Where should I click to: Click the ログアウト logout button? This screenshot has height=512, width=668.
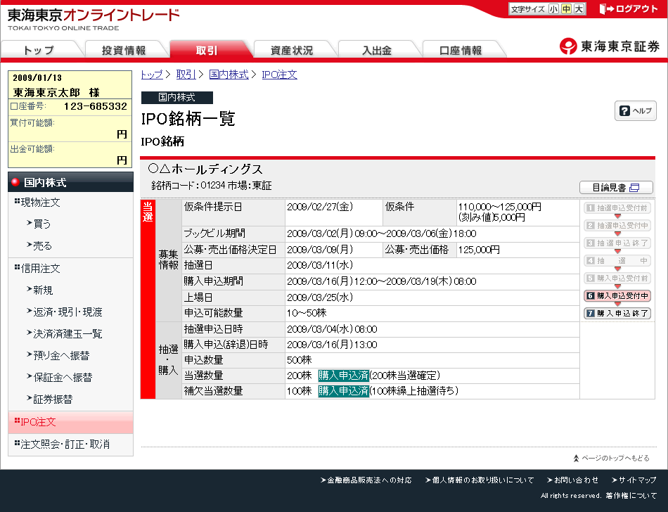click(629, 9)
